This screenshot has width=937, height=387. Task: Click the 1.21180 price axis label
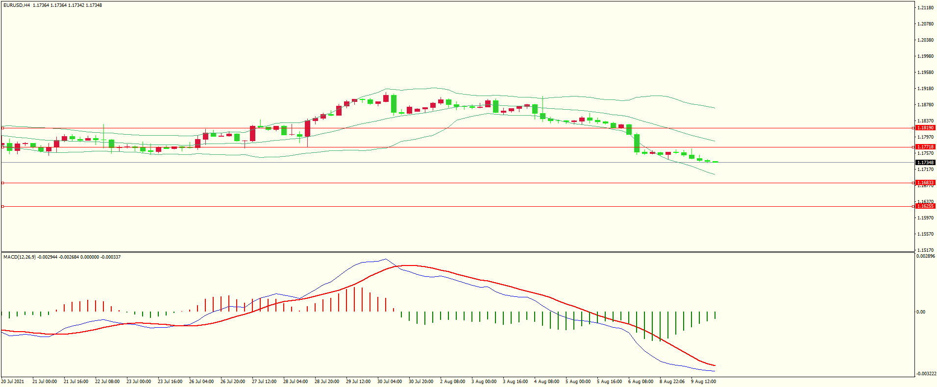[x=925, y=8]
